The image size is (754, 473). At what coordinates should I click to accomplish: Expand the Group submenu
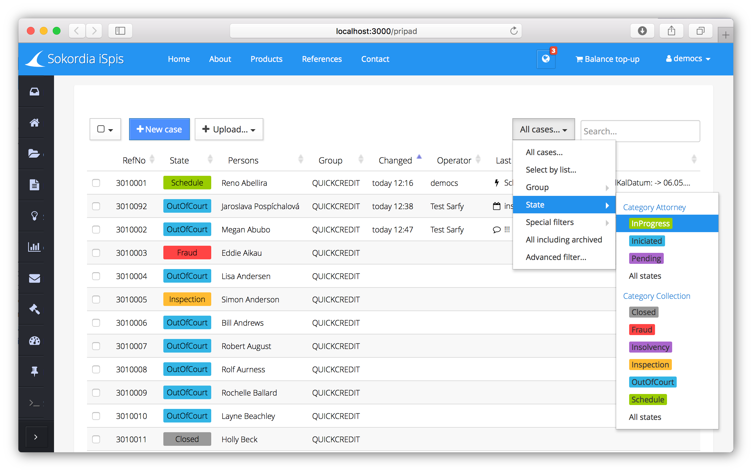564,187
